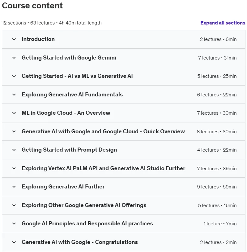Open Getting Started with Google Gemini title
Screen dimensions: 247x252
pyautogui.click(x=69, y=58)
